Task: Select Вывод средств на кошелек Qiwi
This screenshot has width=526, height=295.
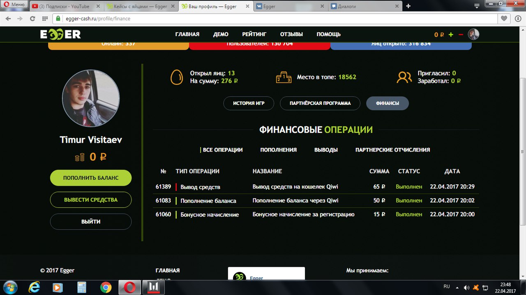Action: (295, 187)
